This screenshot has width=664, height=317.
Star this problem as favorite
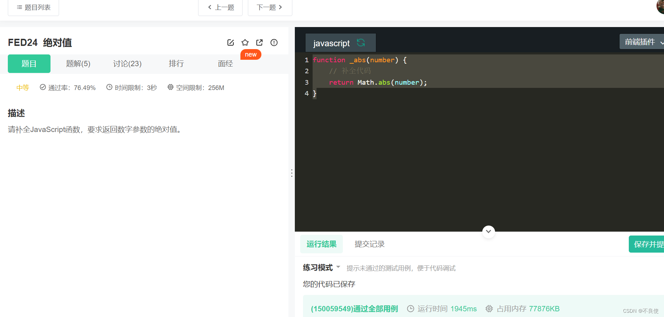[245, 43]
